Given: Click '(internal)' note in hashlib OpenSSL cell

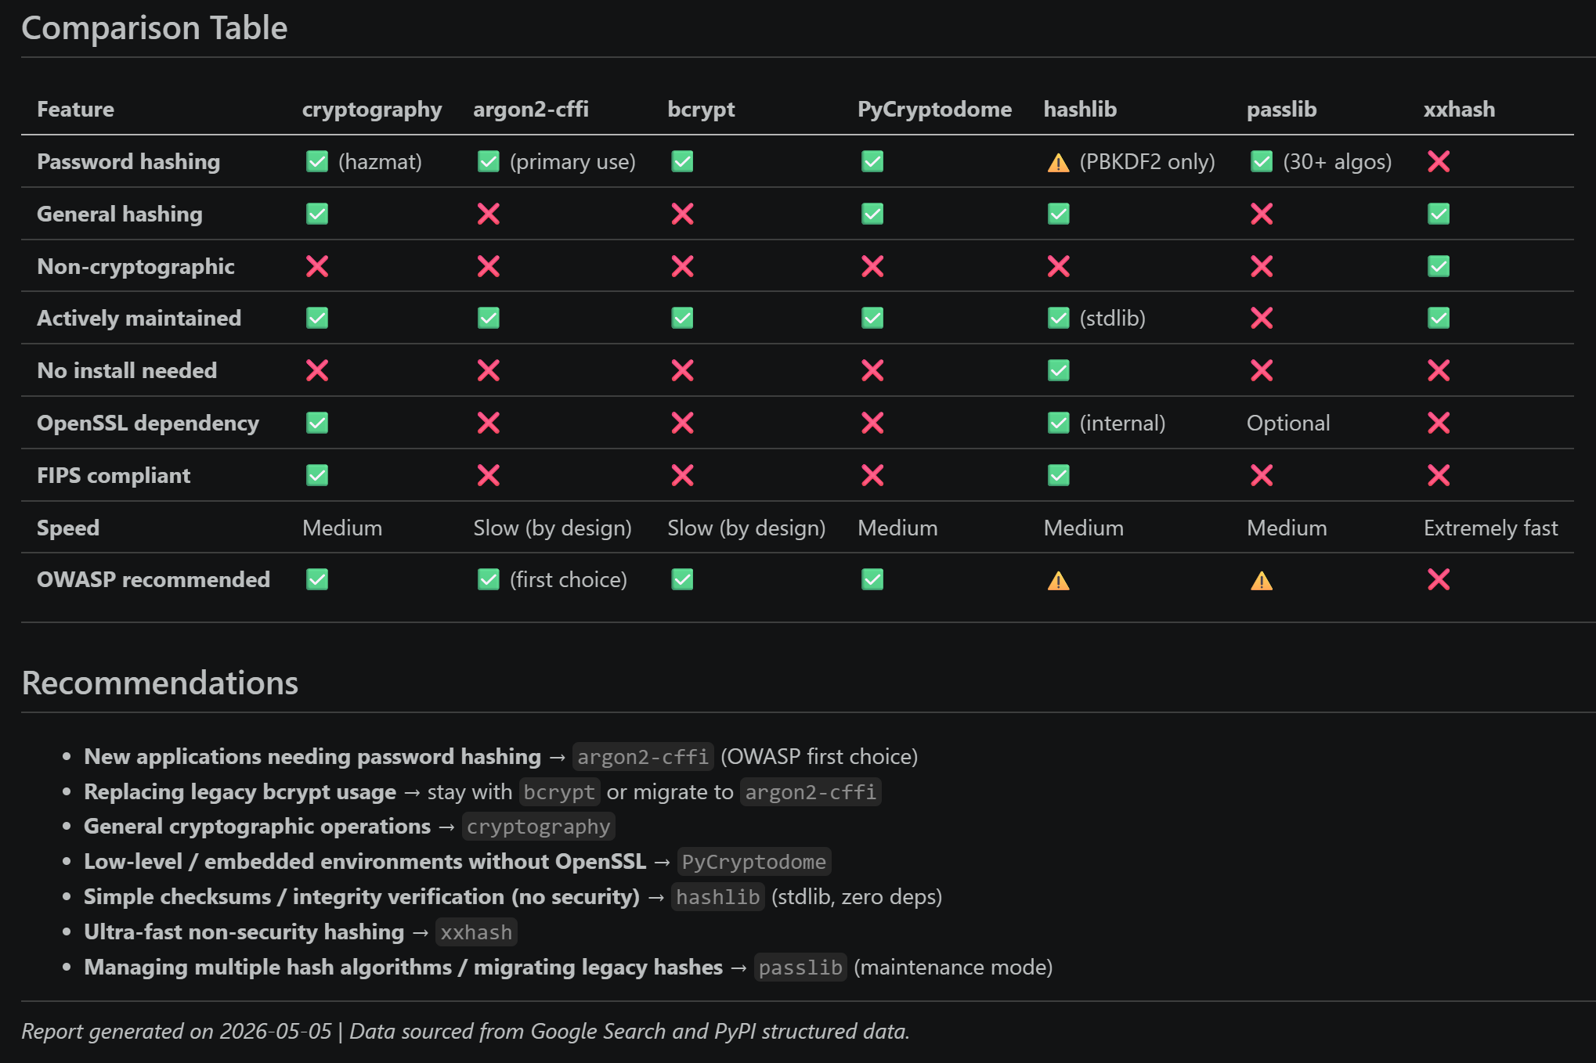Looking at the screenshot, I should click(x=1122, y=423).
